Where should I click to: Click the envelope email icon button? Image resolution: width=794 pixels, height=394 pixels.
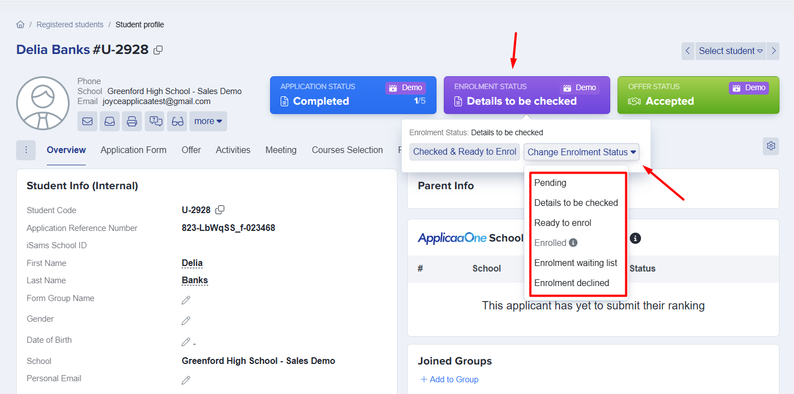87,121
